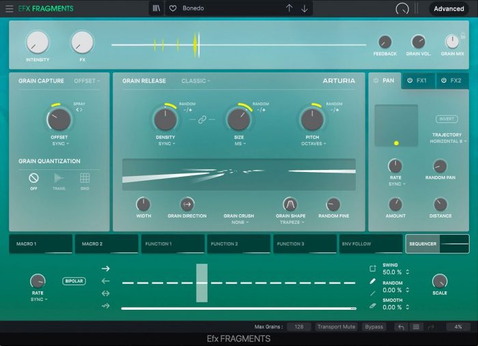Open the sequencer Rate Sync dropdown

[x=39, y=300]
